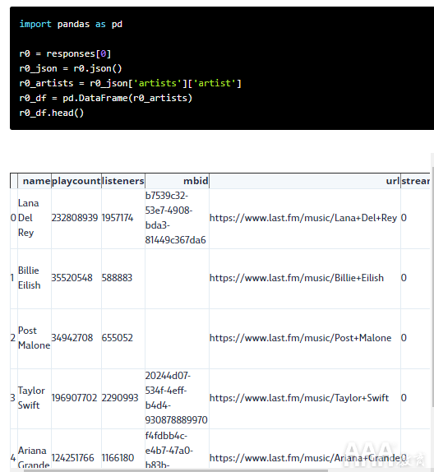Click listeners value 655052
Image resolution: width=434 pixels, height=472 pixels.
pos(118,338)
